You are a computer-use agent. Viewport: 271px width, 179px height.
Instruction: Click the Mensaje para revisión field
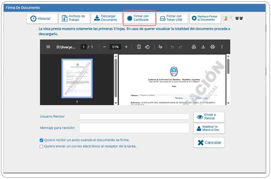(134, 128)
